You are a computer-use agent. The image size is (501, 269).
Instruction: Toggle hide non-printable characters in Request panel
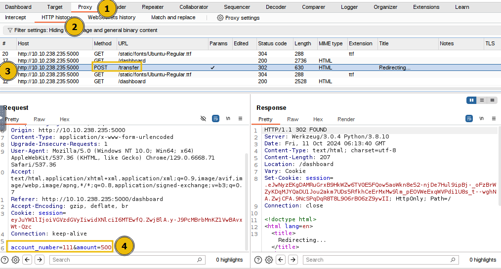tap(203, 119)
